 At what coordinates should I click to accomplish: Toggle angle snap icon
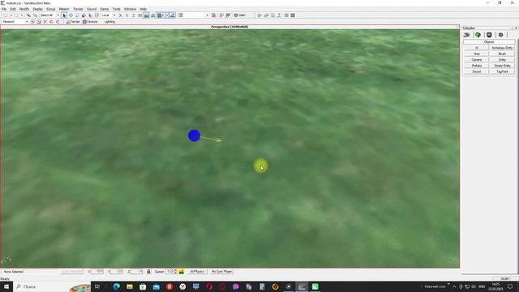(173, 15)
